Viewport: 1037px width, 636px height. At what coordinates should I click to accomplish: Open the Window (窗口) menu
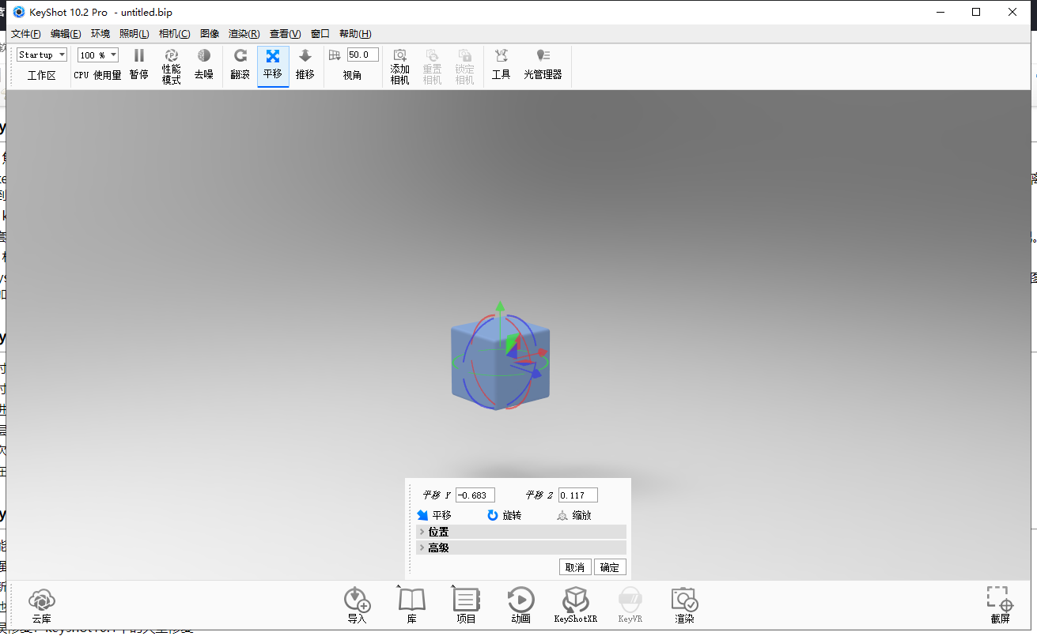pyautogui.click(x=320, y=34)
